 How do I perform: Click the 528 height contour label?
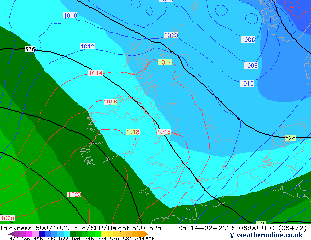click(290, 138)
